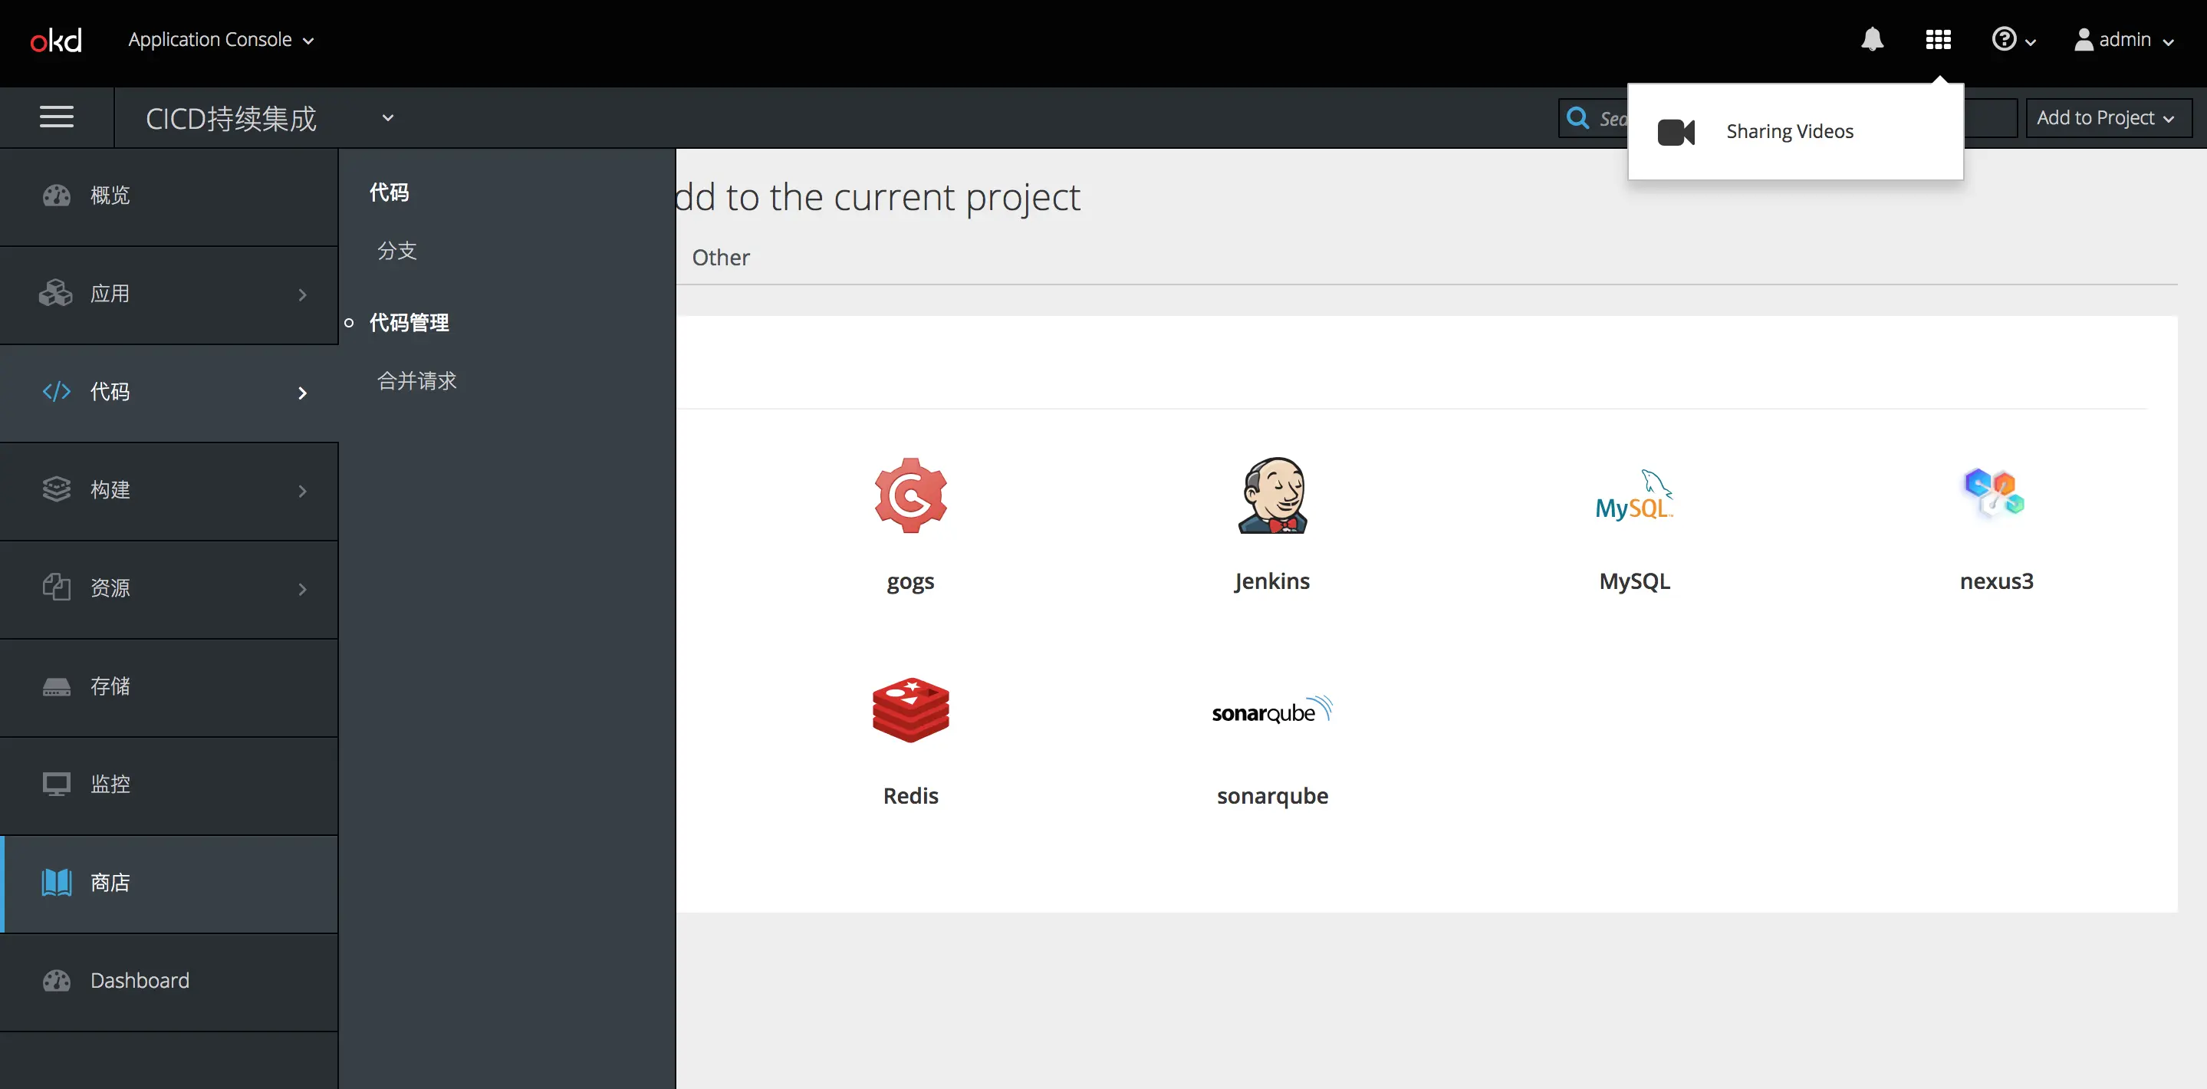Image resolution: width=2207 pixels, height=1089 pixels.
Task: Switch to the Other tab
Action: pyautogui.click(x=721, y=257)
